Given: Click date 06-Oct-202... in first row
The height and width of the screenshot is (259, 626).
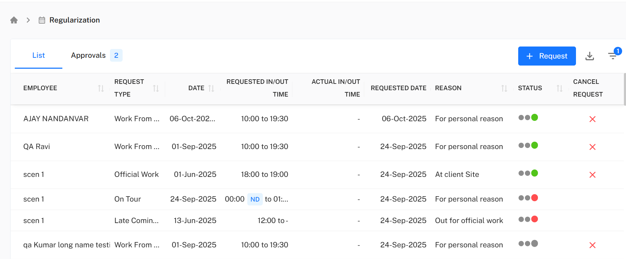Looking at the screenshot, I should (192, 119).
